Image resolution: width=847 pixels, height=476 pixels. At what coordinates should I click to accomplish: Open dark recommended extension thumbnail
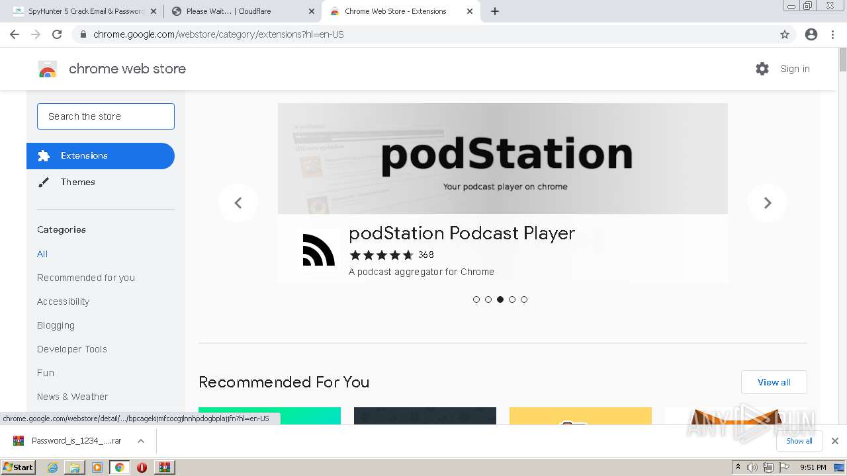[425, 416]
